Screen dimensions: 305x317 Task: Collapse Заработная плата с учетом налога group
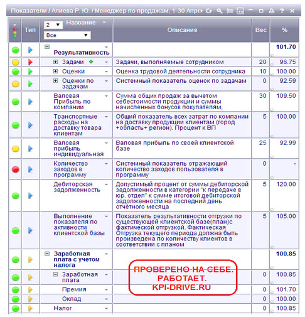point(47,254)
